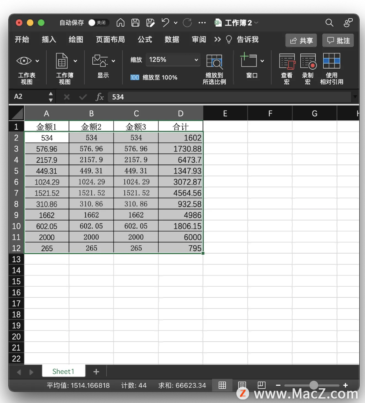Switch to Normal view in status bar
The image size is (365, 403).
222,385
